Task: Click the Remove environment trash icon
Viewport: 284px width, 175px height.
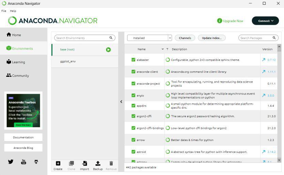Action: click(x=111, y=163)
